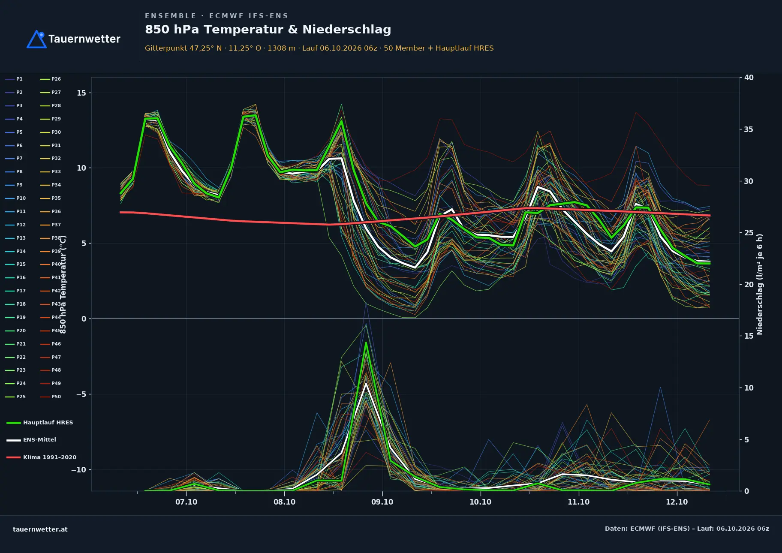Click the green Hauptlauf HRES line swatch

[14, 423]
